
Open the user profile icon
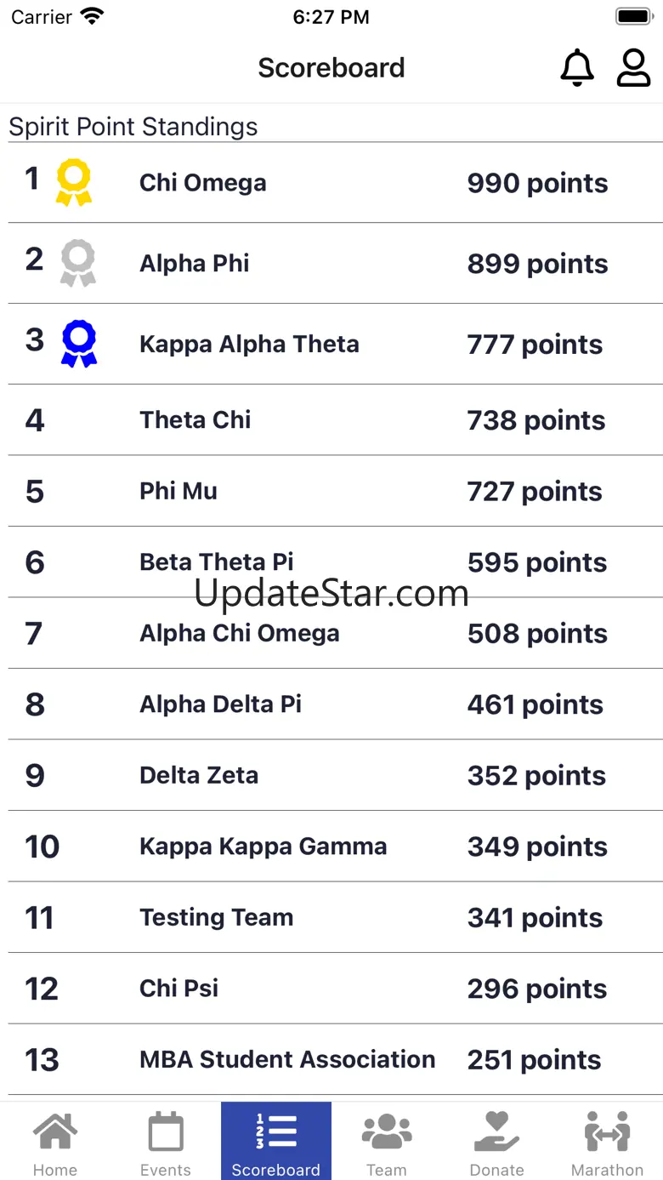click(633, 68)
